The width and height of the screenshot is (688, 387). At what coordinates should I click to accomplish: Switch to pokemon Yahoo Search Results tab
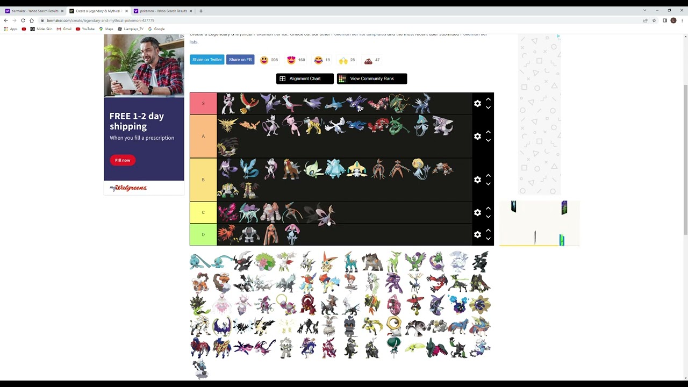tap(162, 11)
